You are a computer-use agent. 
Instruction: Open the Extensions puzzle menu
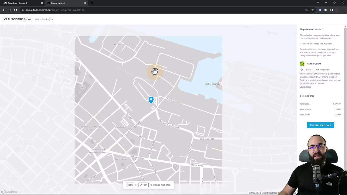click(x=326, y=10)
